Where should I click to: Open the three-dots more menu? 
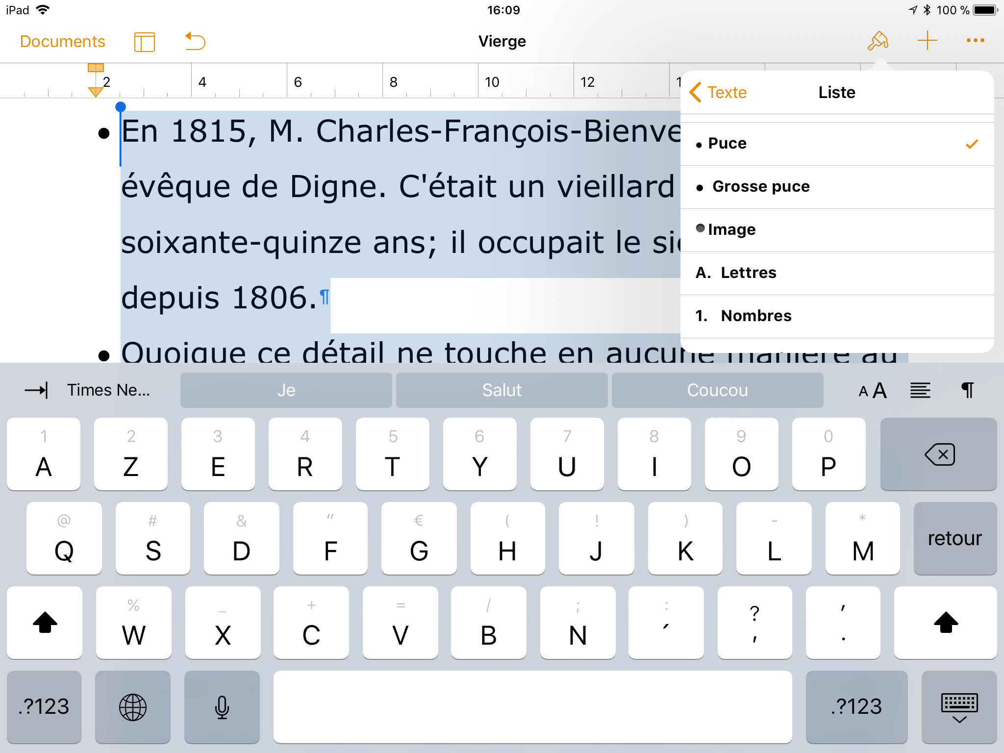[975, 41]
